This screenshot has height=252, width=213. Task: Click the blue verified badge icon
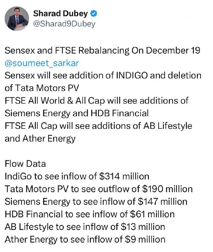pos(94,14)
